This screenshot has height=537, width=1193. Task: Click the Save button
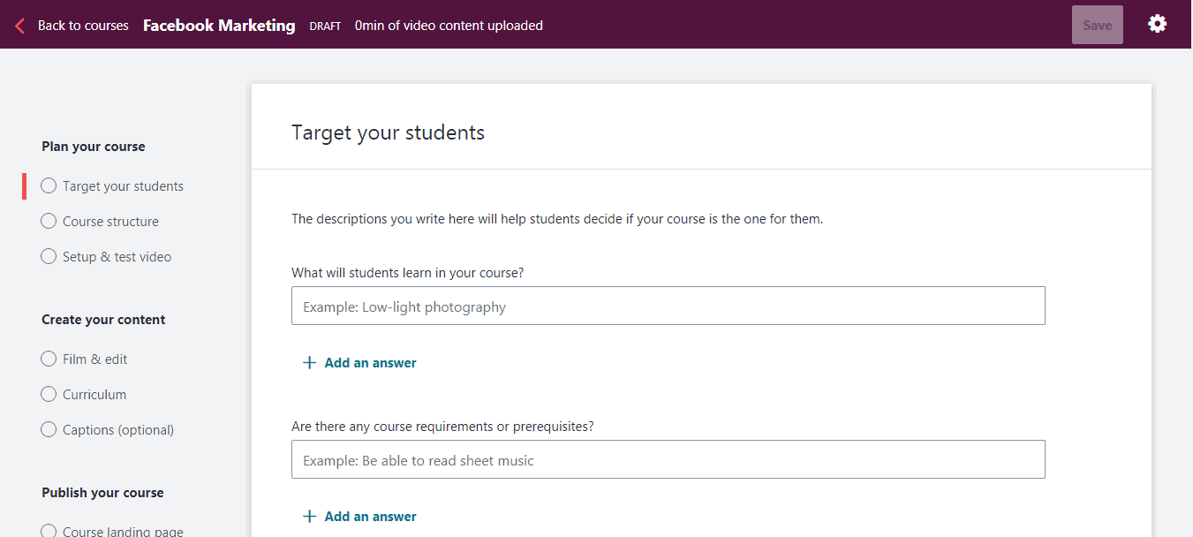1098,25
